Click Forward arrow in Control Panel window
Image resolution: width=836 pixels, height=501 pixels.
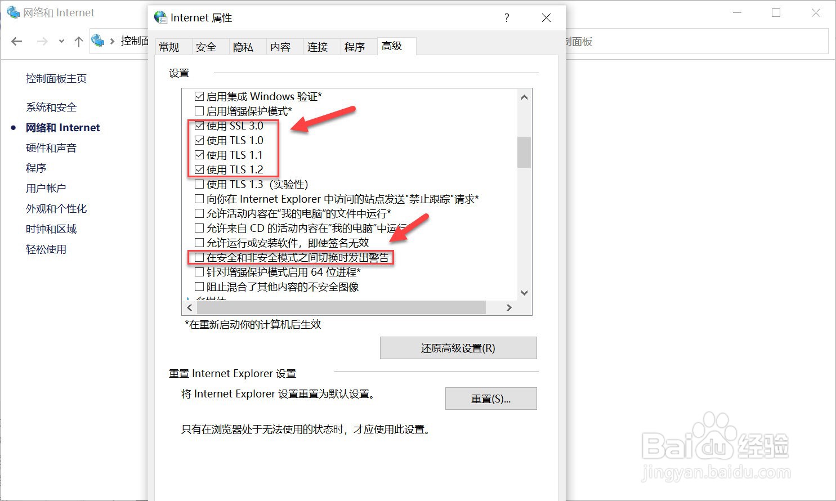[x=42, y=41]
